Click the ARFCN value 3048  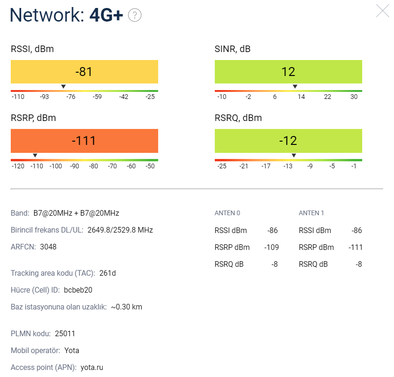pos(48,247)
